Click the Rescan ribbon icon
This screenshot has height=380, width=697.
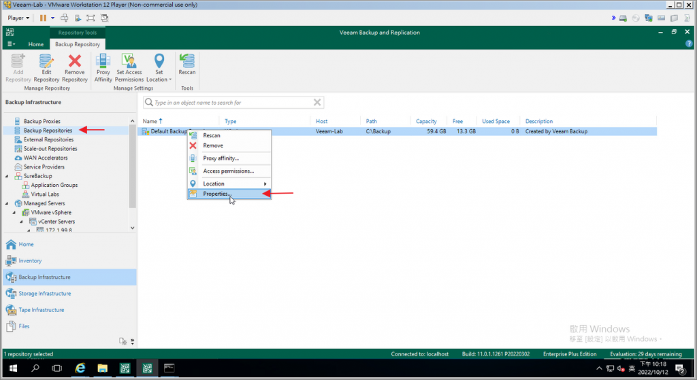pyautogui.click(x=187, y=65)
